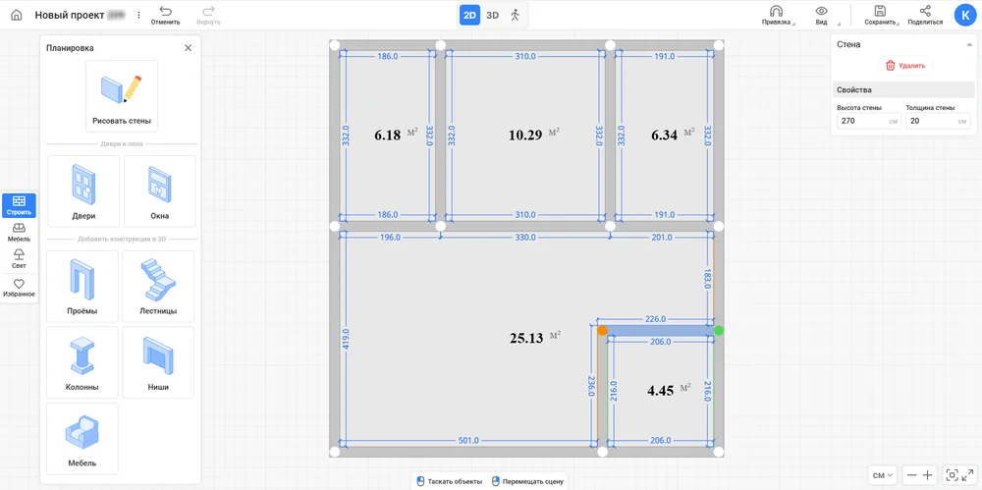This screenshot has height=490, width=982.
Task: Open the Привязка snapping dropdown
Action: point(776,15)
